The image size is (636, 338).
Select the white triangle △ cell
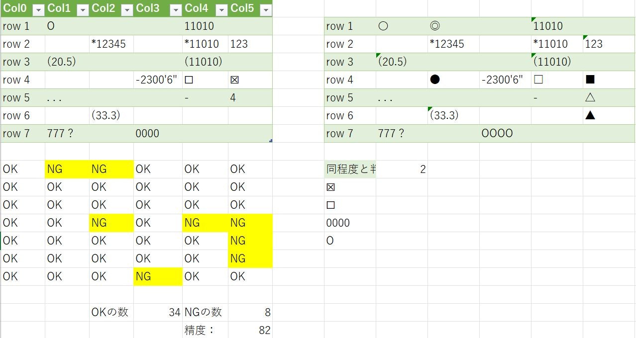point(609,97)
